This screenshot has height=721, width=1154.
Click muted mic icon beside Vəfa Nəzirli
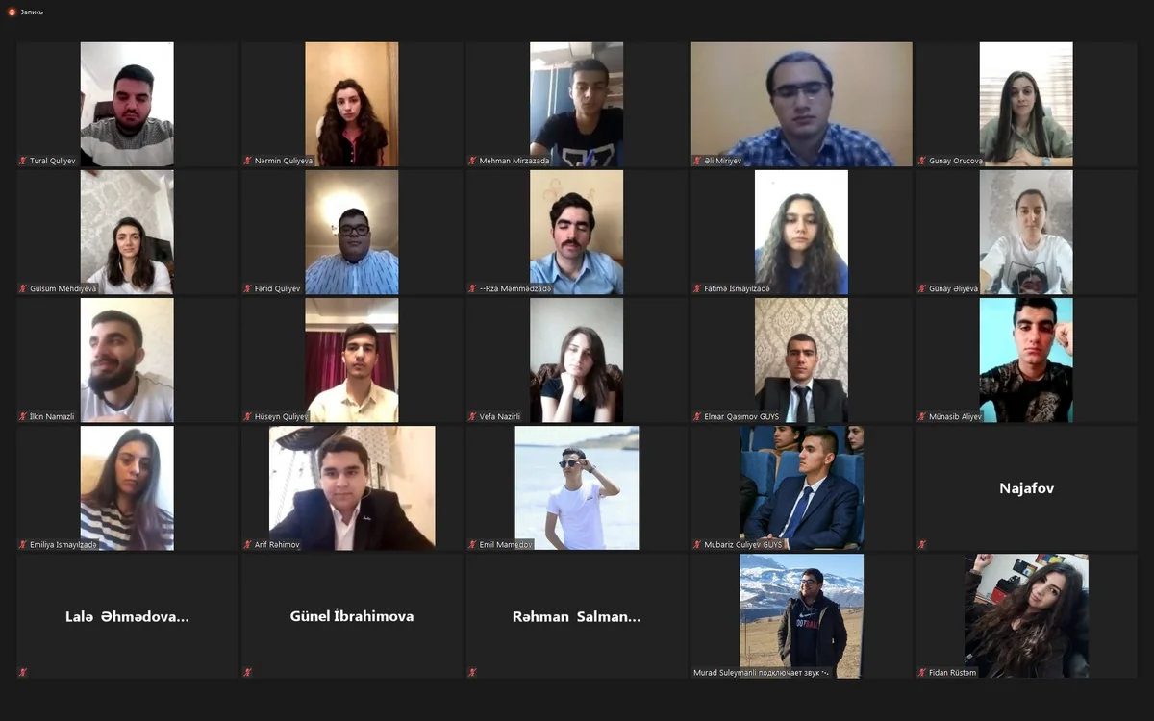pos(473,416)
